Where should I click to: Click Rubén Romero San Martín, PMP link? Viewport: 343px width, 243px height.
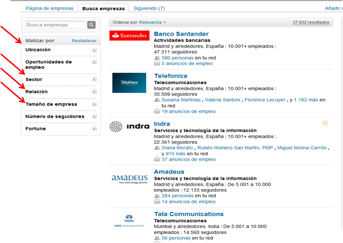pyautogui.click(x=235, y=148)
